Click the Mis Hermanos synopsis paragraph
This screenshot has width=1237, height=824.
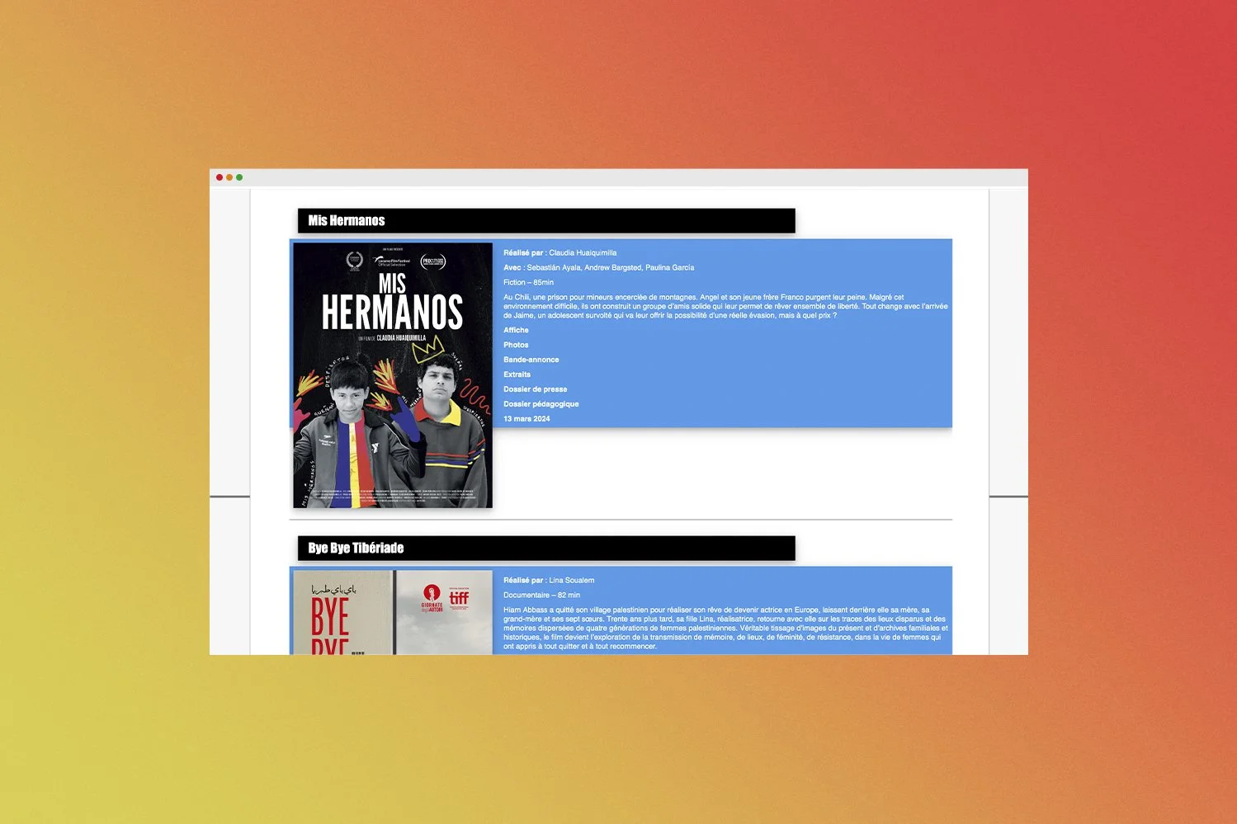pyautogui.click(x=725, y=306)
